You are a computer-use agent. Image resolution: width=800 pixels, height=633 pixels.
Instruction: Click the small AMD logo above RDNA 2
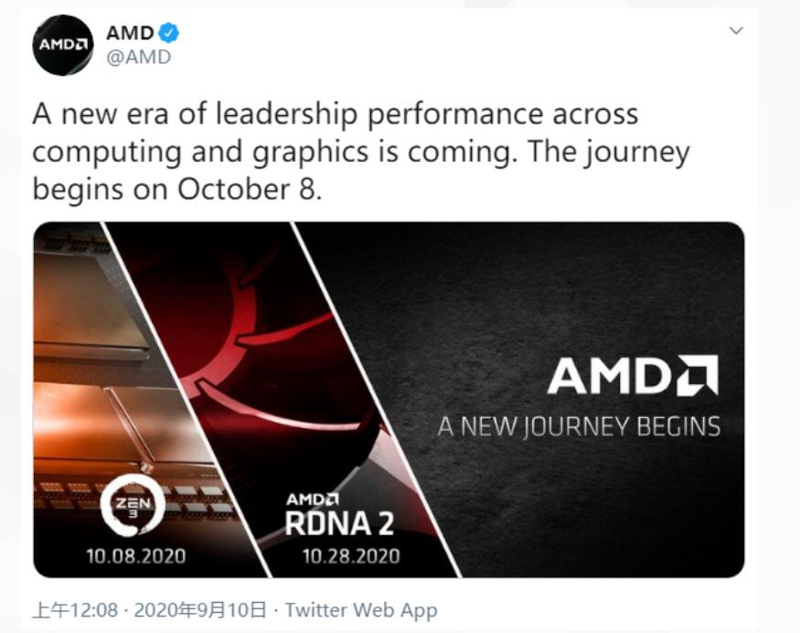(x=313, y=499)
